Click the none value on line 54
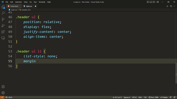This screenshot has height=99, width=177. tap(51, 56)
